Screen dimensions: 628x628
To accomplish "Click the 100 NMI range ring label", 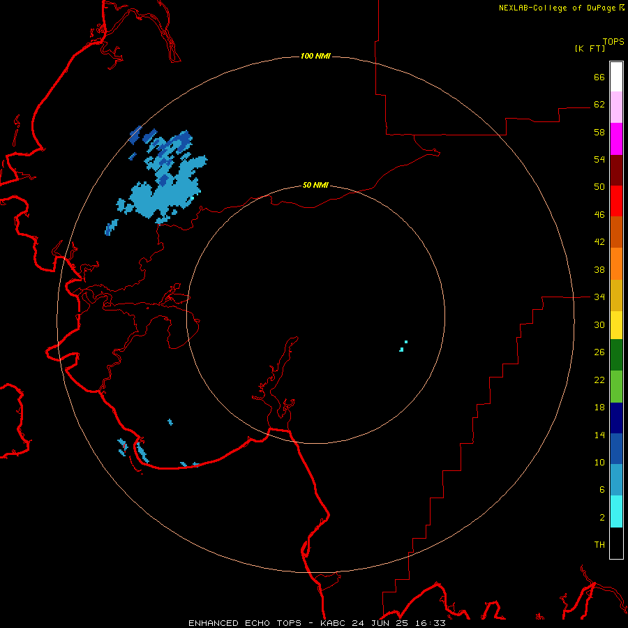I will pos(315,56).
